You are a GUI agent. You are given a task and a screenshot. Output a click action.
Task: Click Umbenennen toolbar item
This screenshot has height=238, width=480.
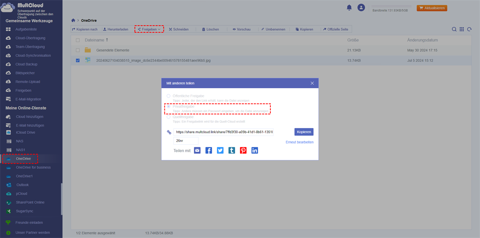(x=273, y=29)
